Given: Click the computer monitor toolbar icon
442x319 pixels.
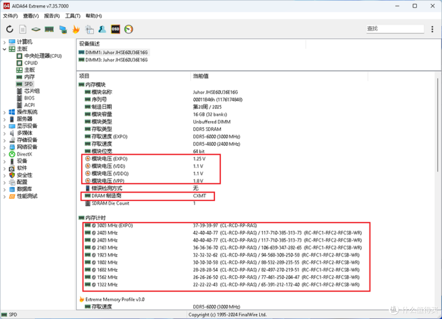Looking at the screenshot, I should 63,29.
